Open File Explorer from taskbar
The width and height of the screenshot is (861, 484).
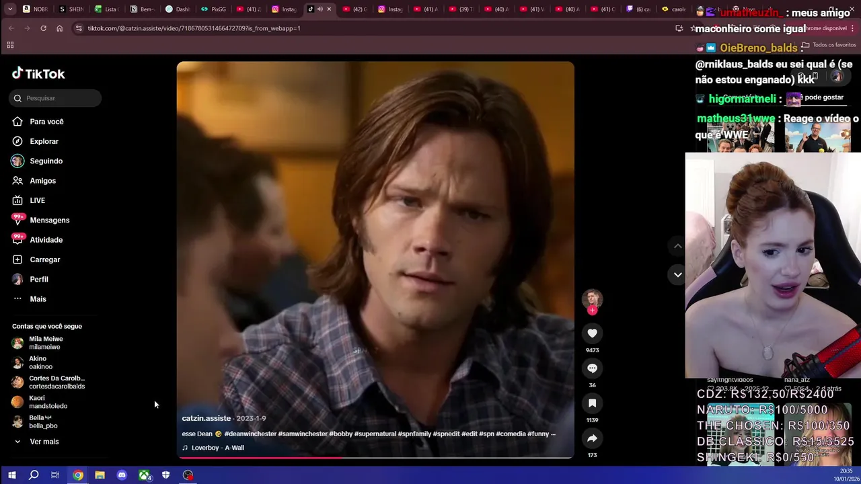[100, 475]
